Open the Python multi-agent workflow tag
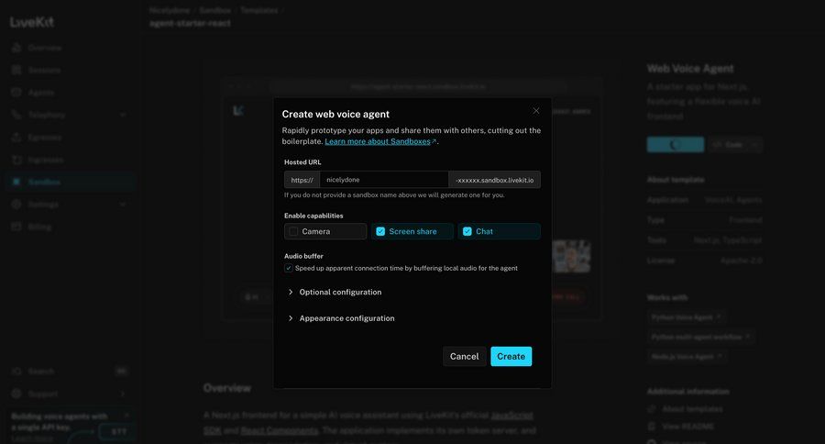Image resolution: width=825 pixels, height=444 pixels. 701,337
